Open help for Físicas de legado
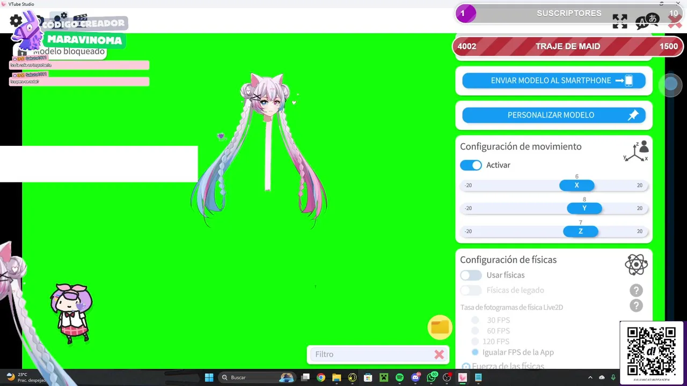 click(x=636, y=291)
